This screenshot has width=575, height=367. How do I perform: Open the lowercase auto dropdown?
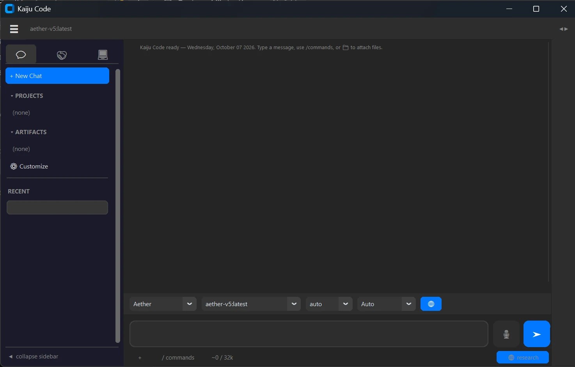click(x=329, y=304)
